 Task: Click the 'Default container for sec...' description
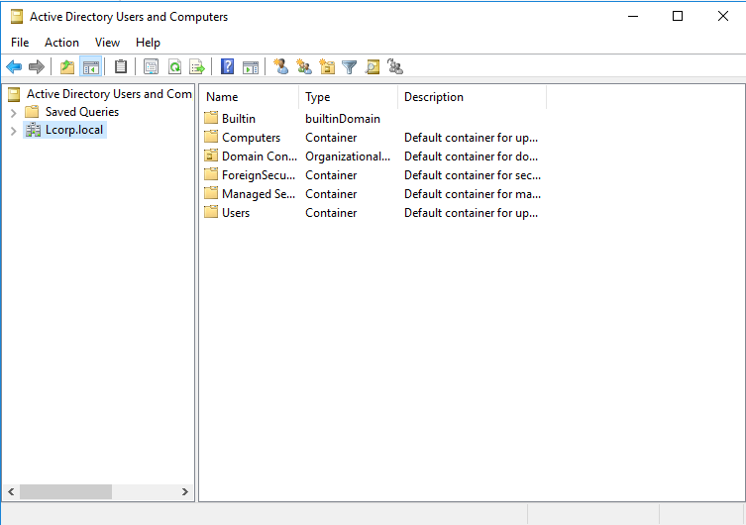pos(473,175)
